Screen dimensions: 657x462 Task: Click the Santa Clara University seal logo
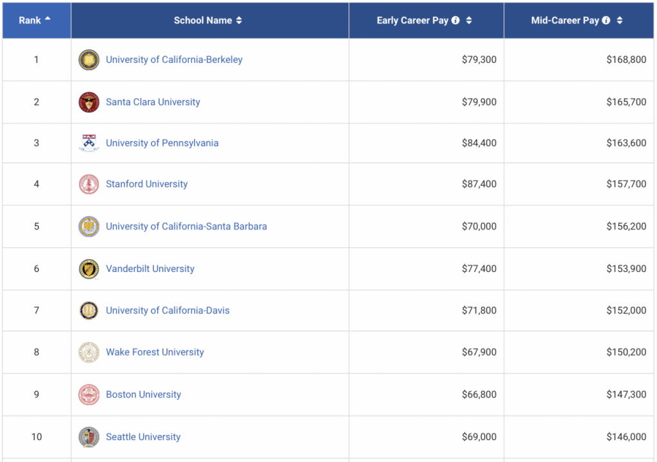(x=89, y=102)
